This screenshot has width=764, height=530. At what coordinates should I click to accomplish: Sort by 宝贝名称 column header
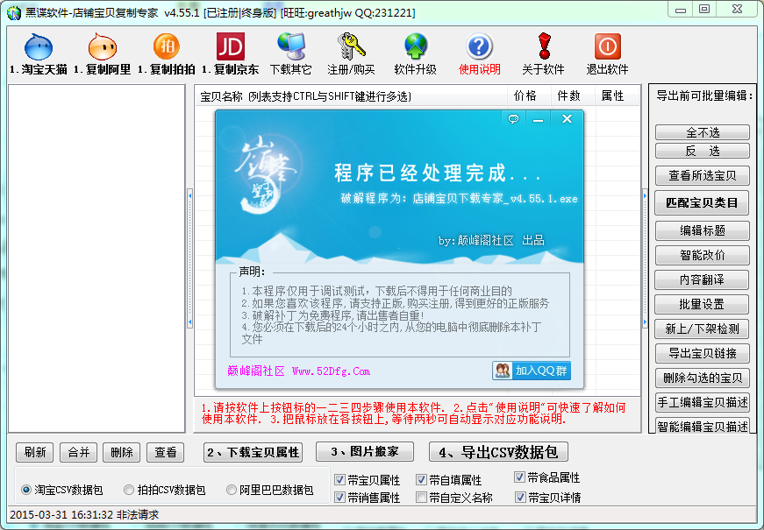352,96
